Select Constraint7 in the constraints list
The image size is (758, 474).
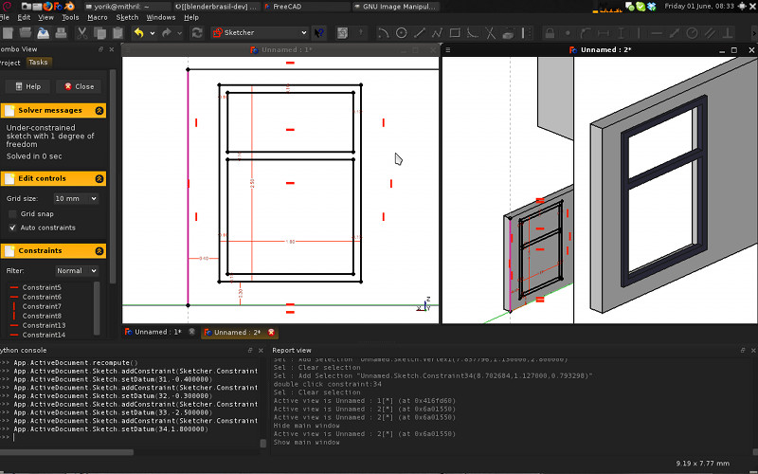42,306
